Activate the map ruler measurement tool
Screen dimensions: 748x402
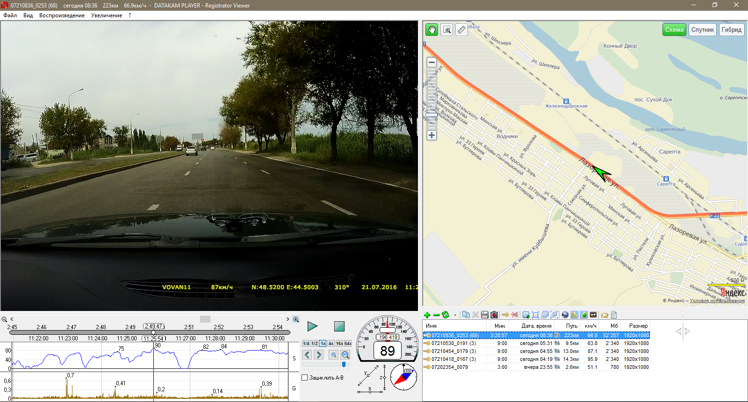(x=461, y=30)
